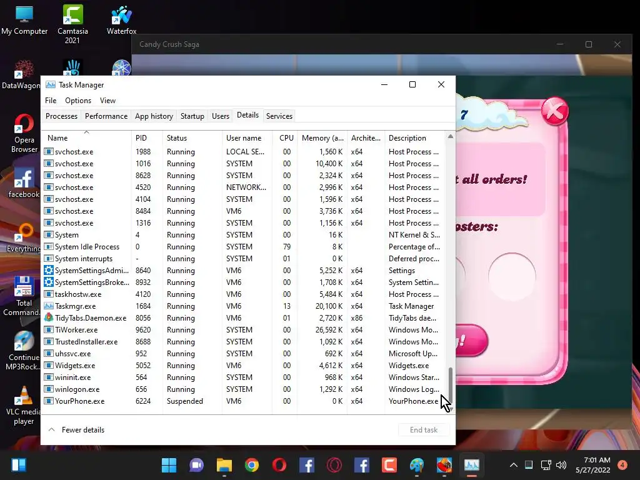Image resolution: width=640 pixels, height=480 pixels.
Task: Open the View menu in Task Manager
Action: pyautogui.click(x=107, y=101)
